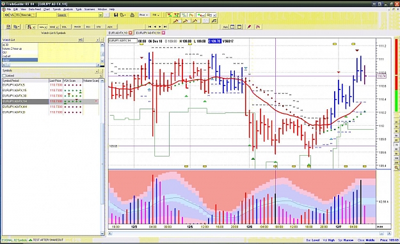Screen dimensions: 400x244
Task: Select the 'cad etf' watch list entry
Action: [20, 56]
